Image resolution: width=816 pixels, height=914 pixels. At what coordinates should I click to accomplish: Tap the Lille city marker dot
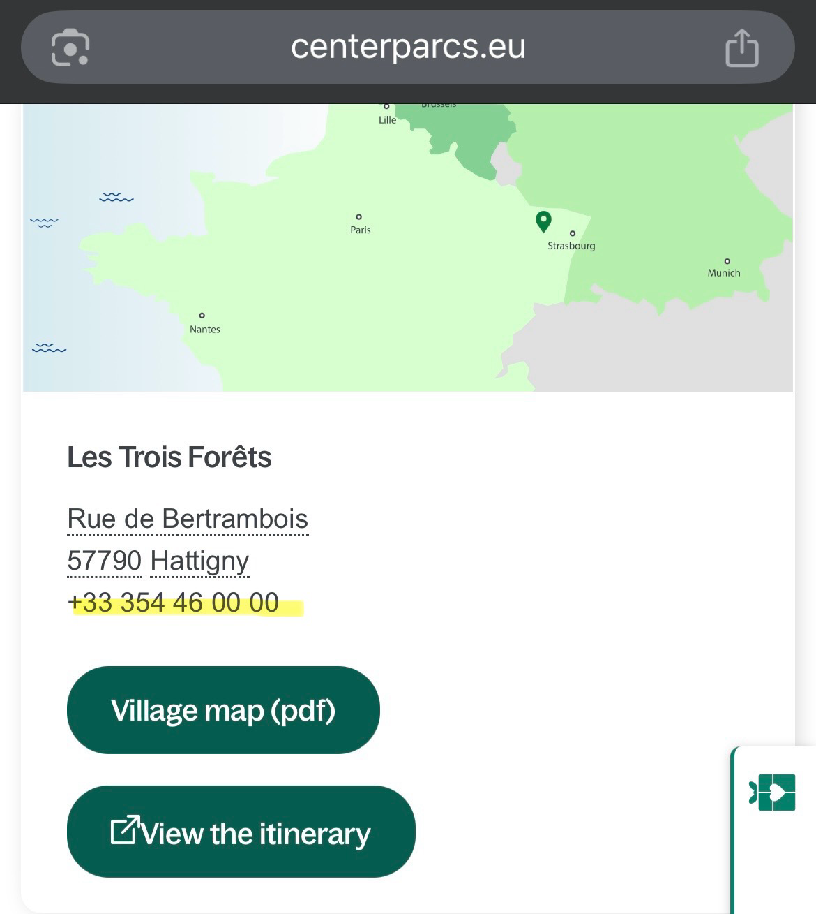(386, 107)
